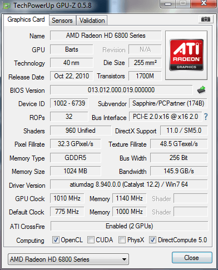This screenshot has height=270, width=218.
Task: Toggle the DirectCompute 5.0 checkbox
Action: pos(152,240)
